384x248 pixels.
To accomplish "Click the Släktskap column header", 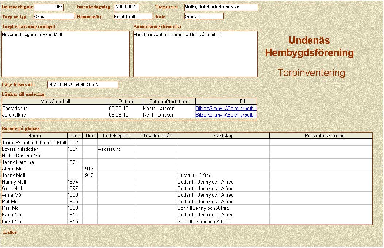I will 223,135.
